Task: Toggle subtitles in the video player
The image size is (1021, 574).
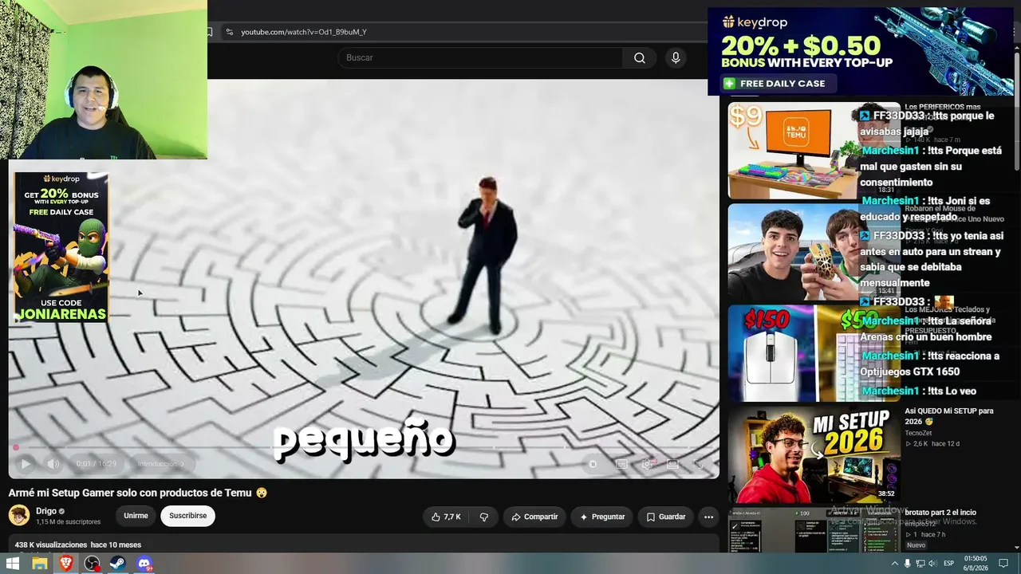Action: tap(621, 464)
